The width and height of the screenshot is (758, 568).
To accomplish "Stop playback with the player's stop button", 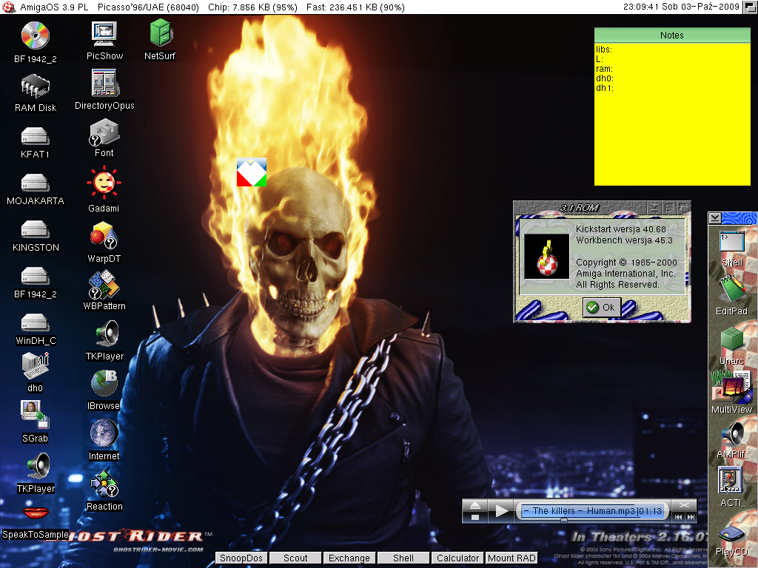I will (475, 517).
